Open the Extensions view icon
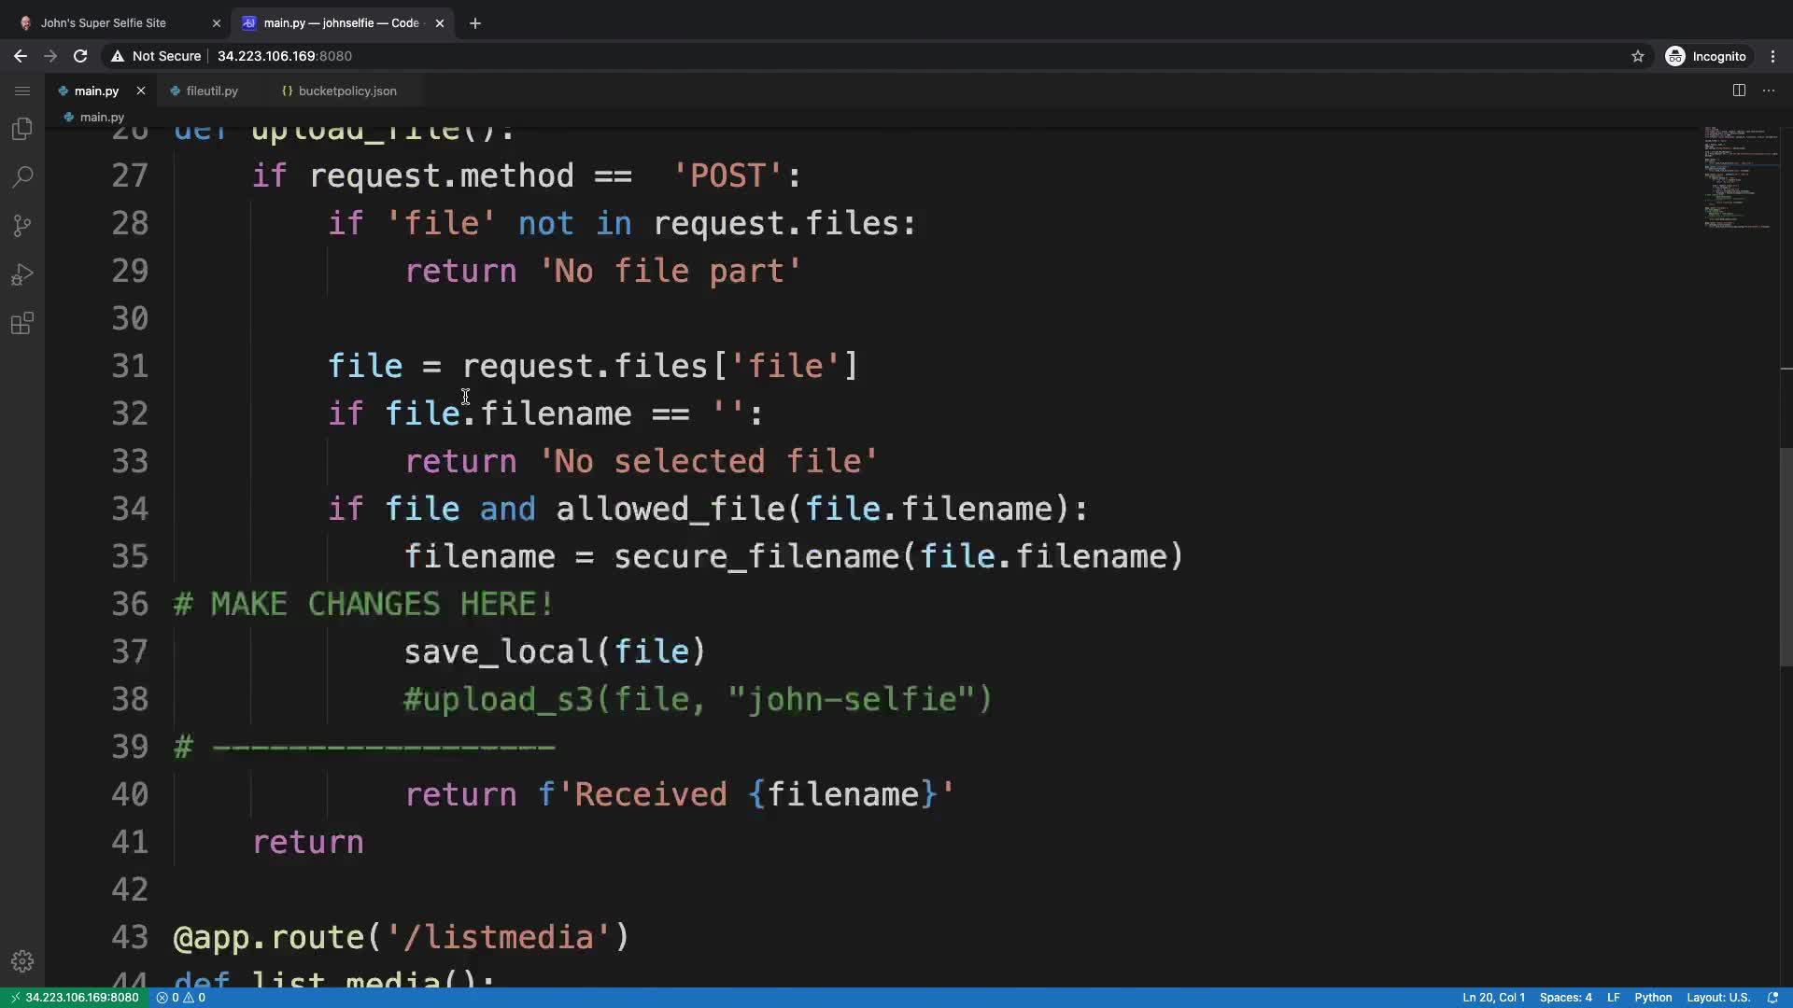The height and width of the screenshot is (1008, 1793). click(x=22, y=324)
